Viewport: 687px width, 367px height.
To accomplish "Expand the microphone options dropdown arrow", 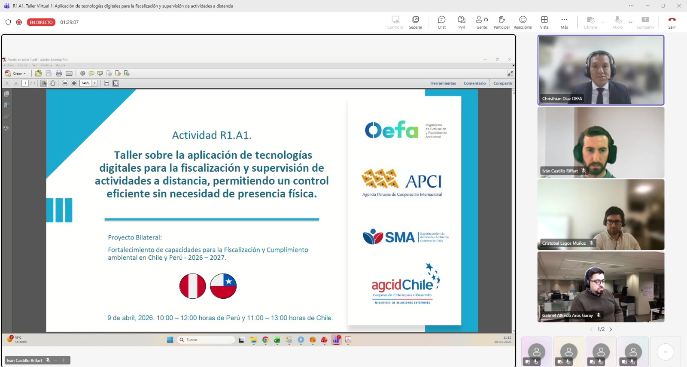I will [630, 22].
